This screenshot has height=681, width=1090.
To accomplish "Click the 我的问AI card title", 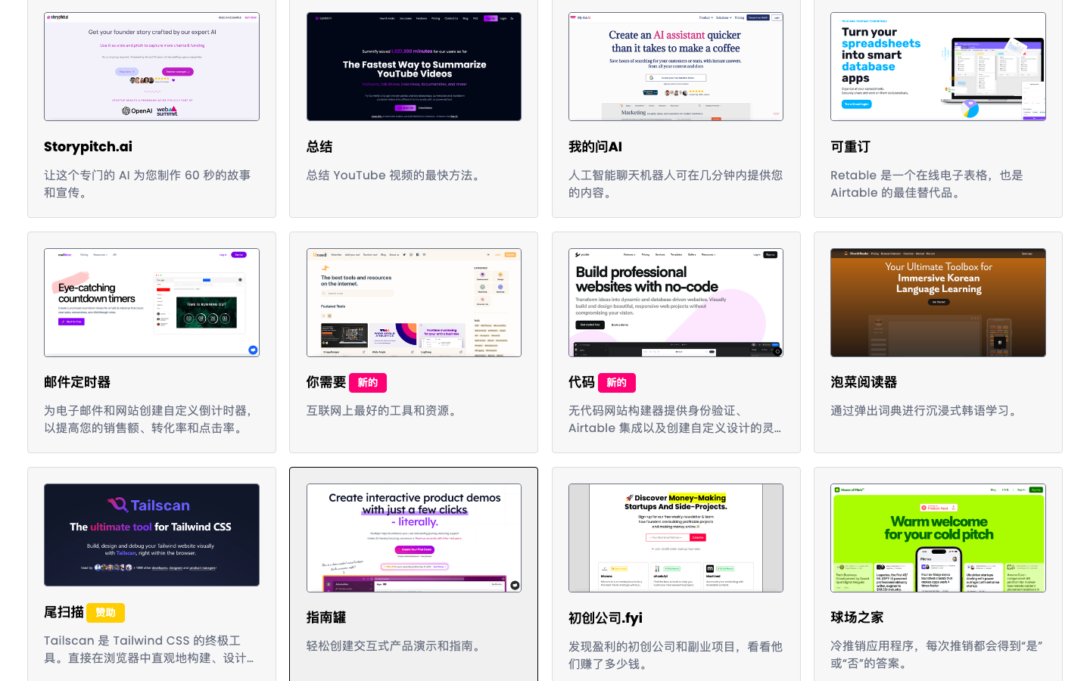I will pyautogui.click(x=595, y=147).
